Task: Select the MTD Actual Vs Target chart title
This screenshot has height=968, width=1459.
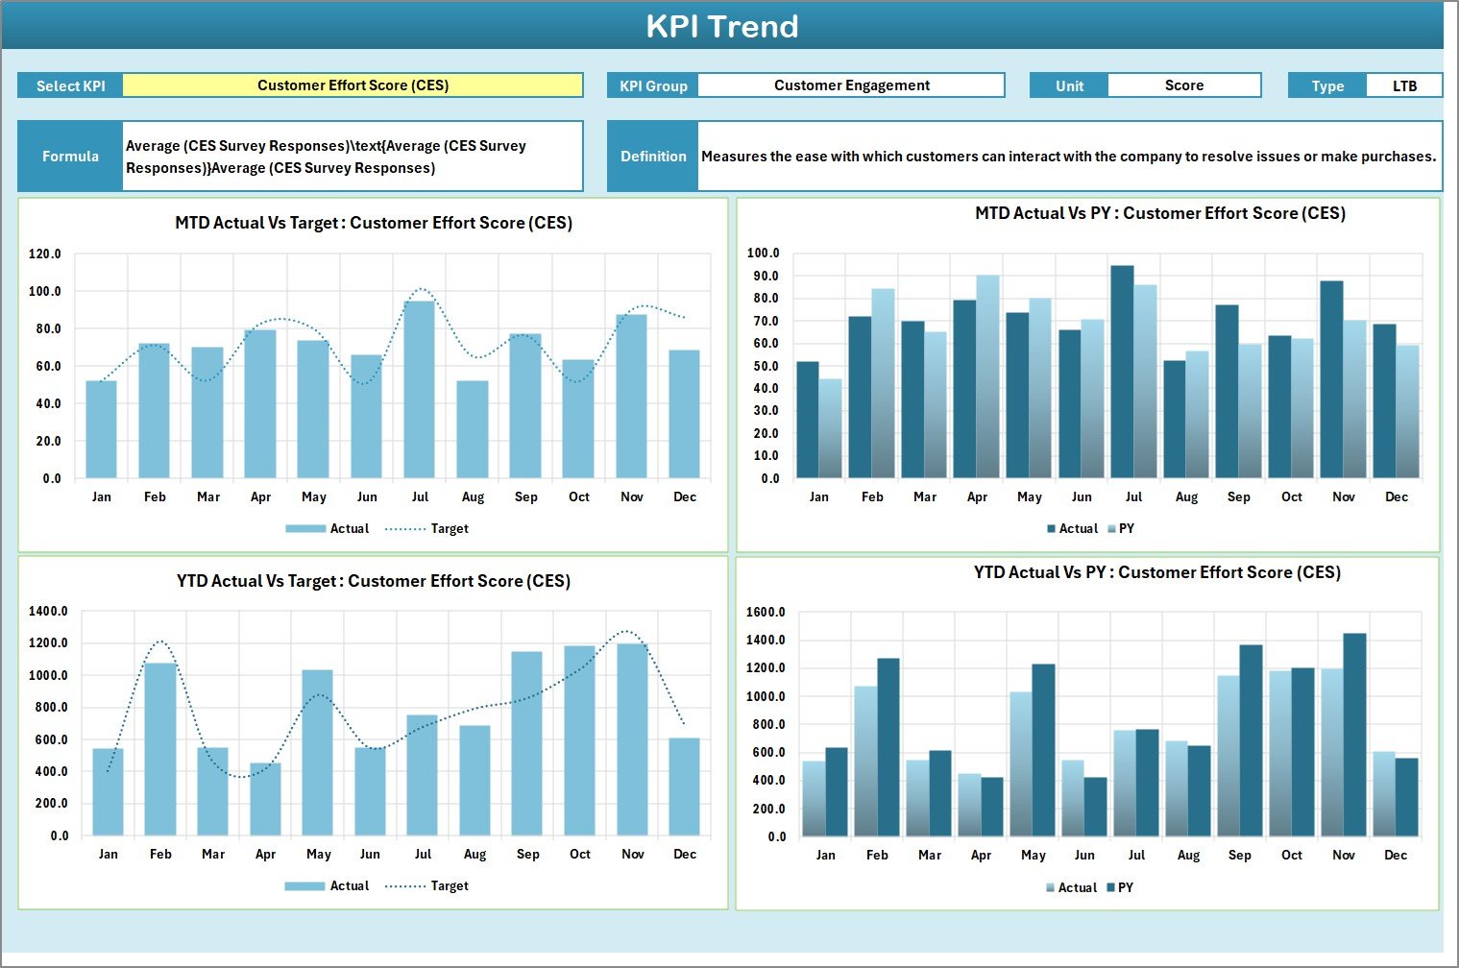Action: [373, 222]
